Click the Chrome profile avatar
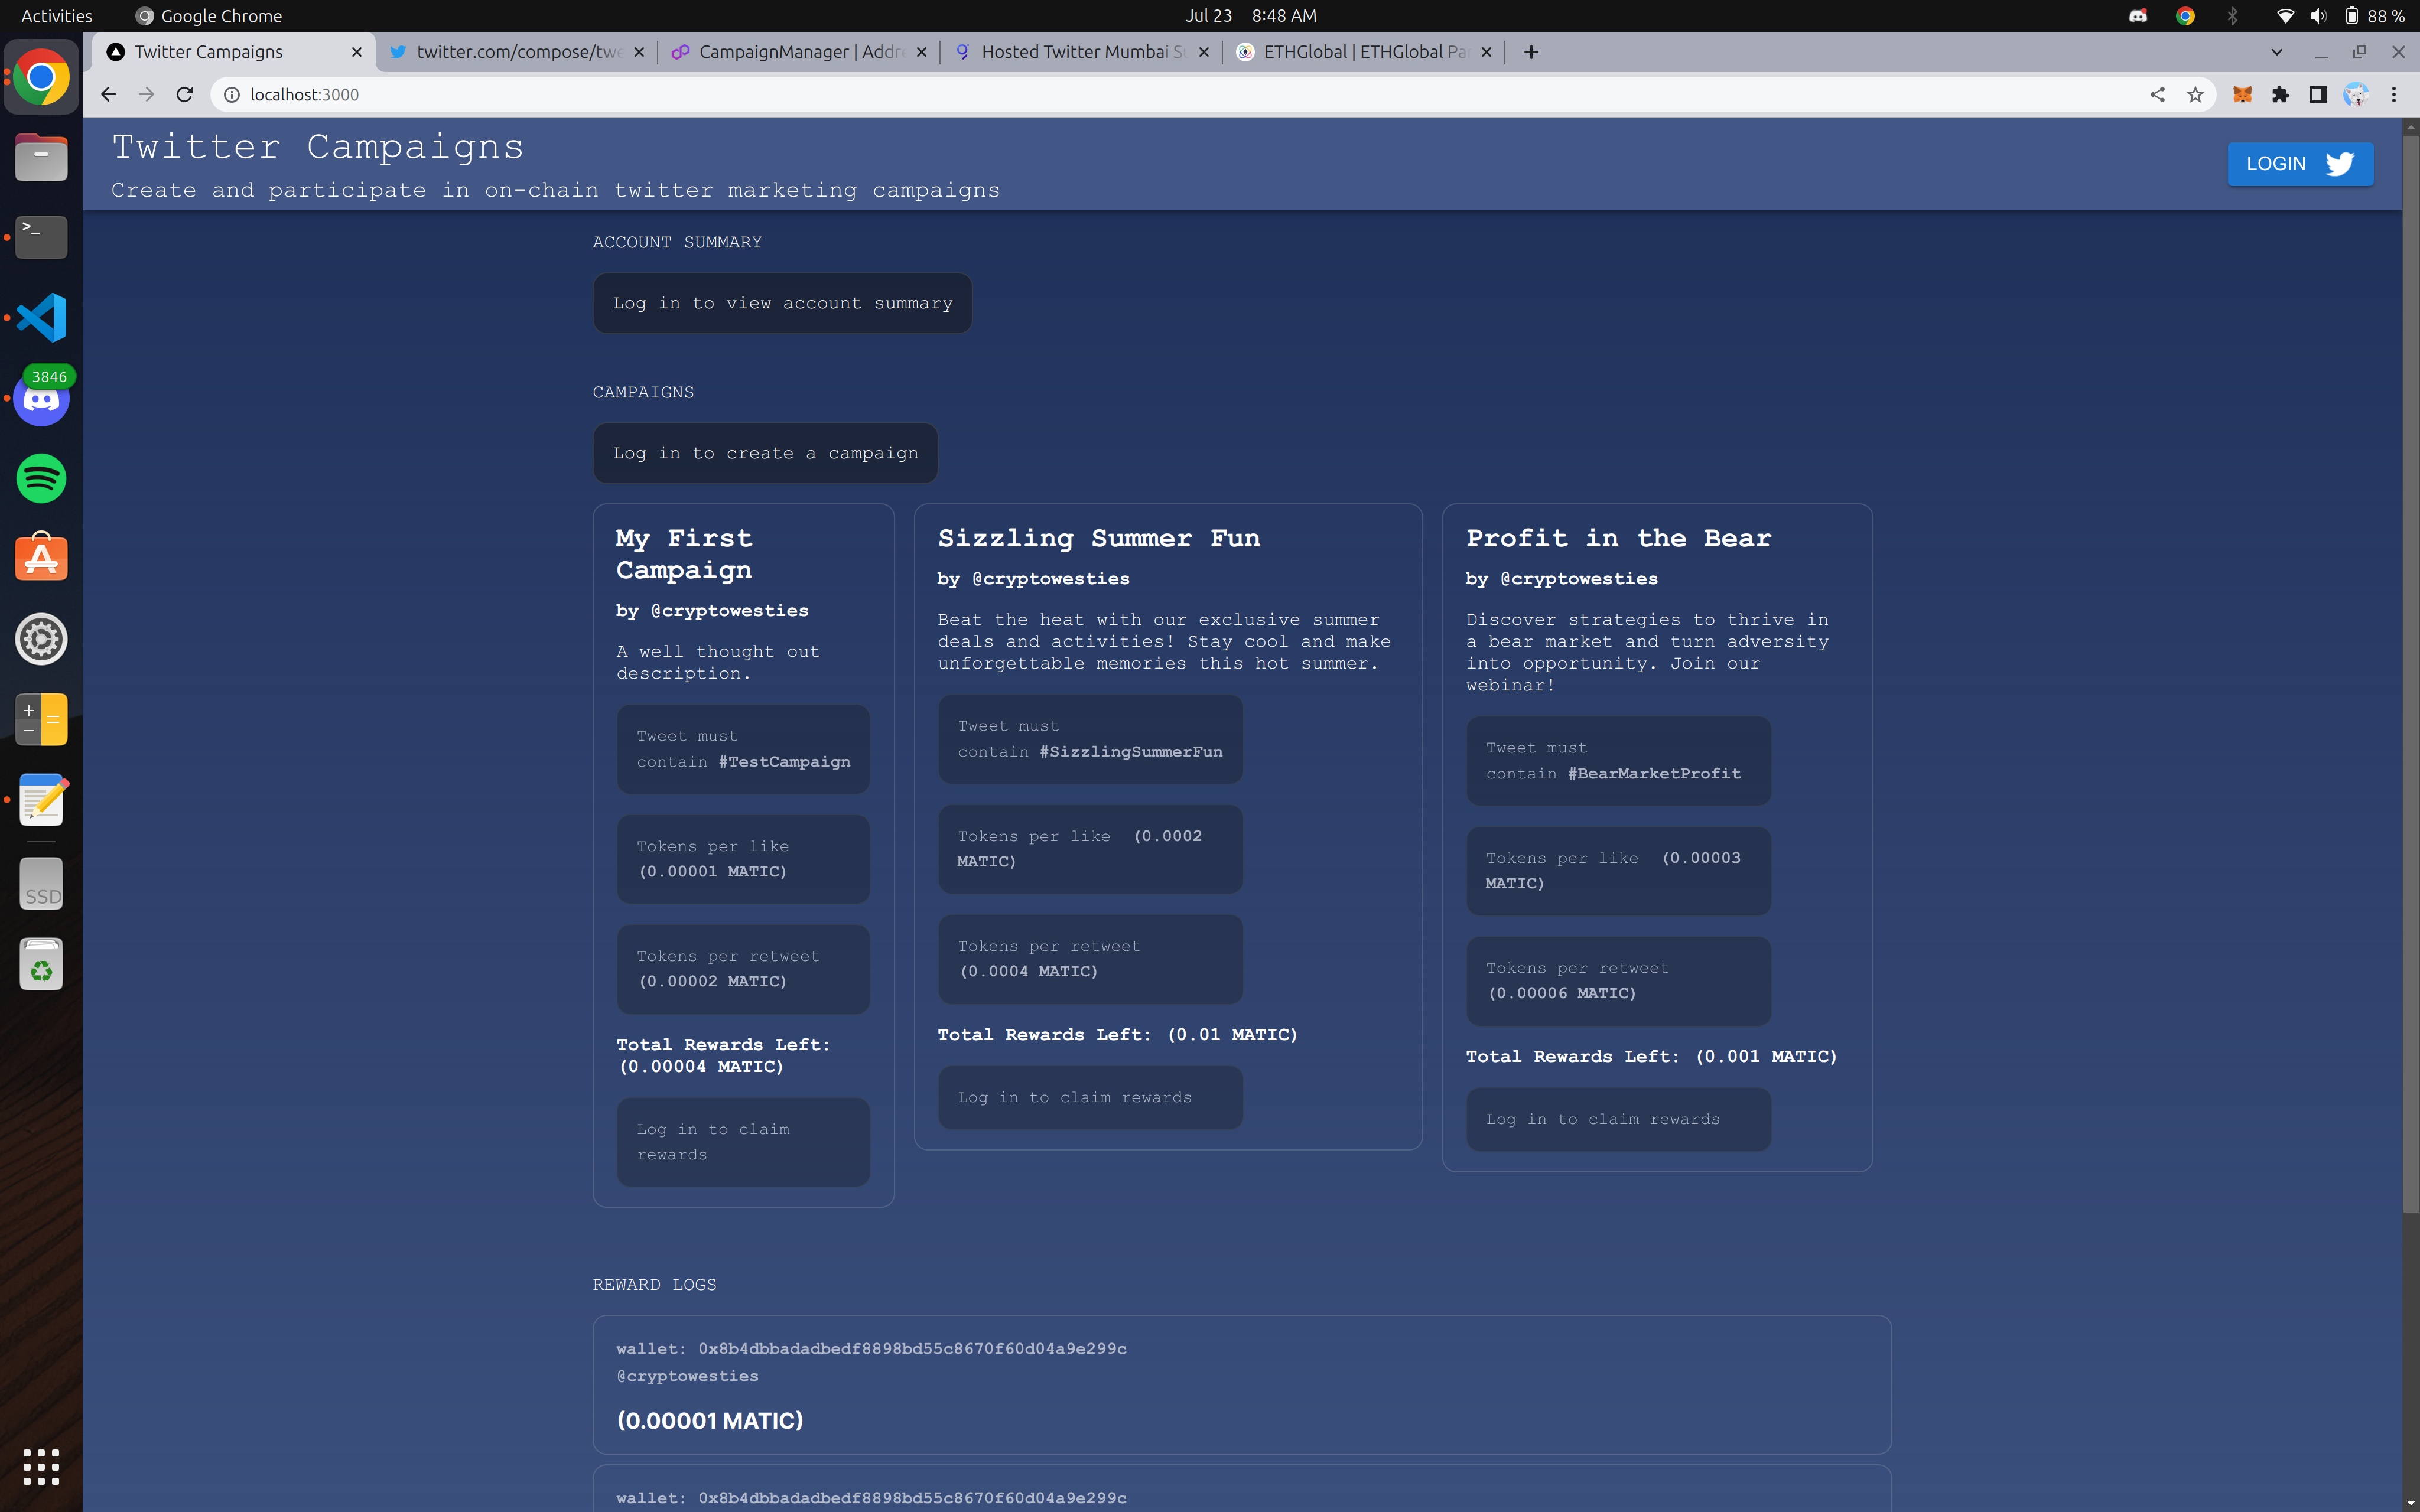Screen dimensions: 2420x1512 tap(2355, 94)
